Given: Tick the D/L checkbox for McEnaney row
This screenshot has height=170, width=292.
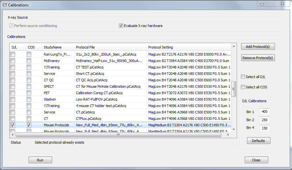Looking at the screenshot, I should click(x=13, y=61).
